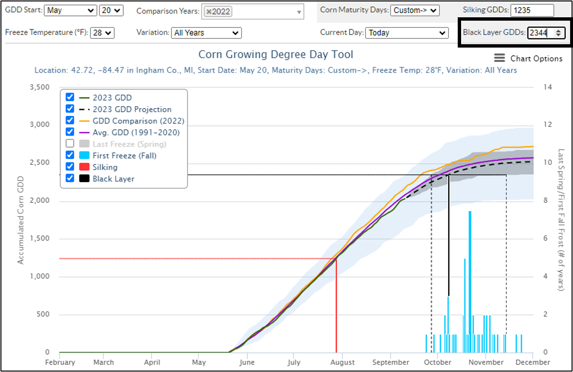This screenshot has width=573, height=372.
Task: Toggle the First Freeze (Fall) bars
Action: click(x=70, y=155)
